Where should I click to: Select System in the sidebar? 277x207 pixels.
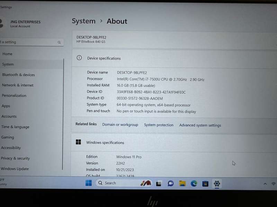coord(8,64)
